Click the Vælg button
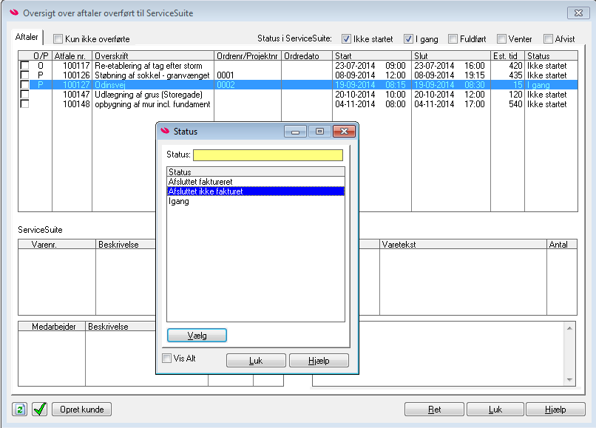 pos(197,336)
